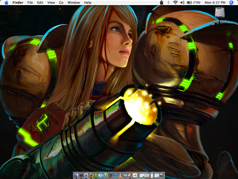Open System Preferences from the Dock

135,175
